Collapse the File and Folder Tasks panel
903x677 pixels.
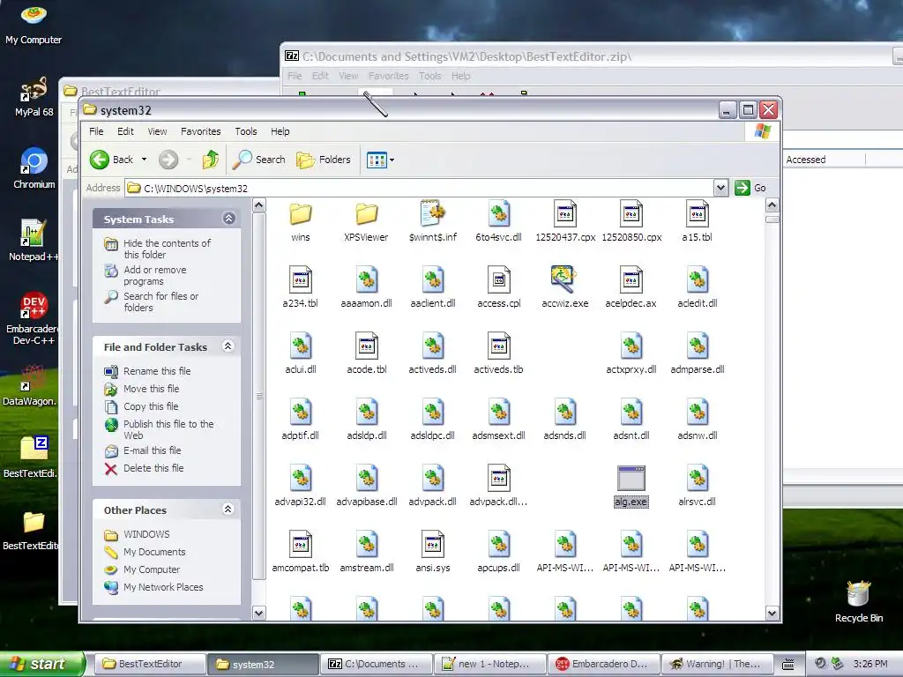[x=228, y=346]
